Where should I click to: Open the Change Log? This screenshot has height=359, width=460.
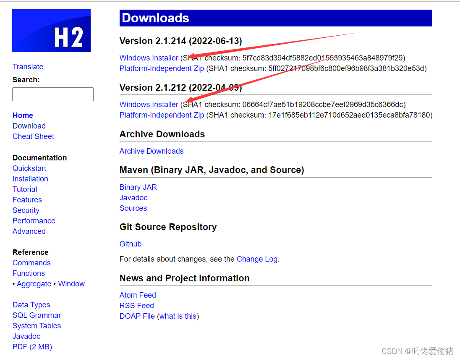click(257, 259)
